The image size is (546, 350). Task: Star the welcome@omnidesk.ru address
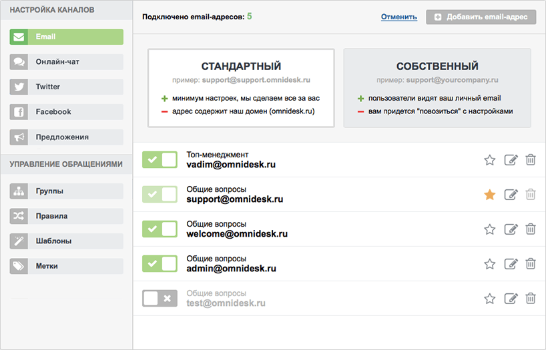coord(489,229)
